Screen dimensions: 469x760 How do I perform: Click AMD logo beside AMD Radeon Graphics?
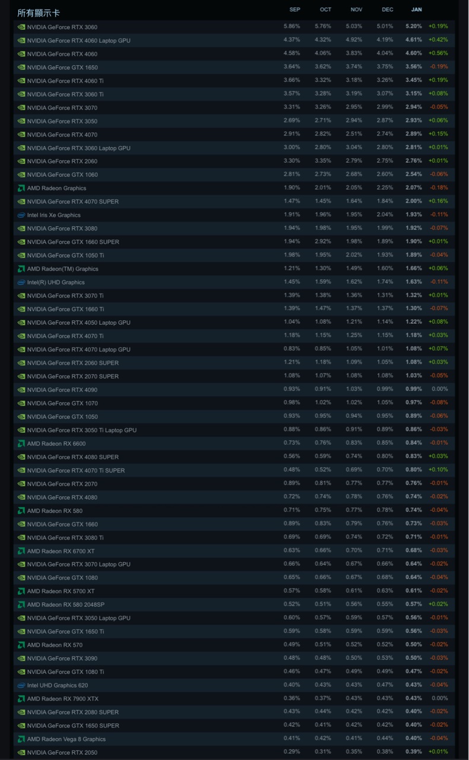pos(21,188)
